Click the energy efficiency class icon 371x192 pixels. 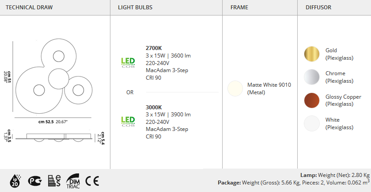(x=54, y=181)
